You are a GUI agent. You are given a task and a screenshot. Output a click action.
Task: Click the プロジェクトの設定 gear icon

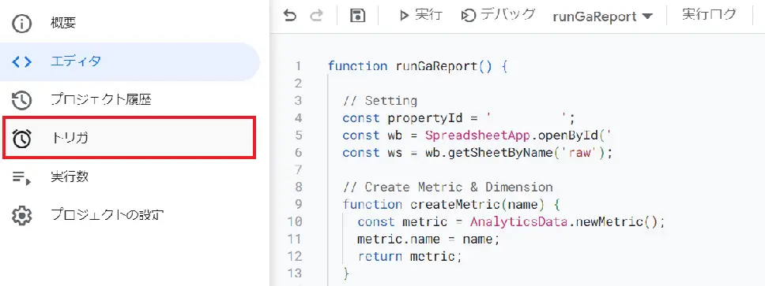[21, 215]
